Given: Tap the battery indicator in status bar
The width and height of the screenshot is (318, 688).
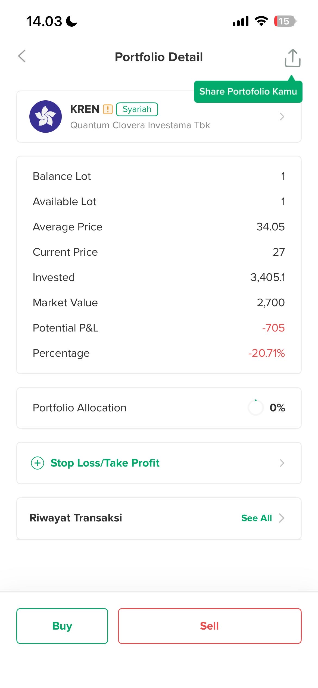Looking at the screenshot, I should point(285,21).
